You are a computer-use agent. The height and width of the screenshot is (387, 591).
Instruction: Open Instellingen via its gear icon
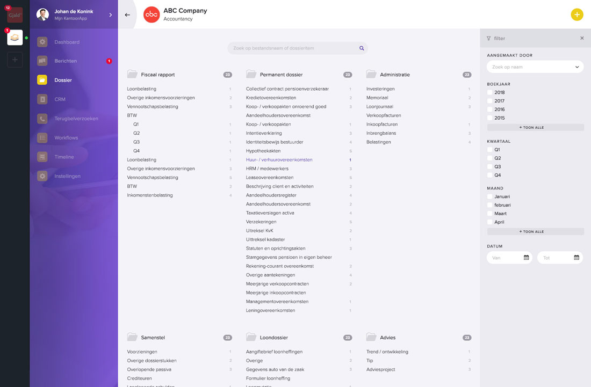pyautogui.click(x=42, y=176)
